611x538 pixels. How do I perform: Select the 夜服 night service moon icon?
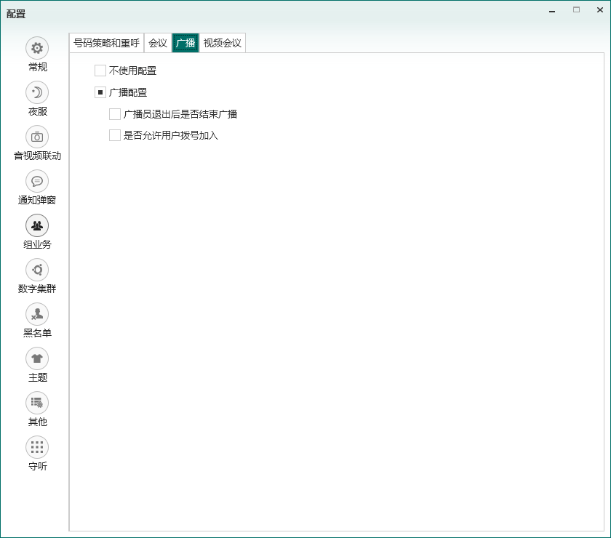point(37,92)
